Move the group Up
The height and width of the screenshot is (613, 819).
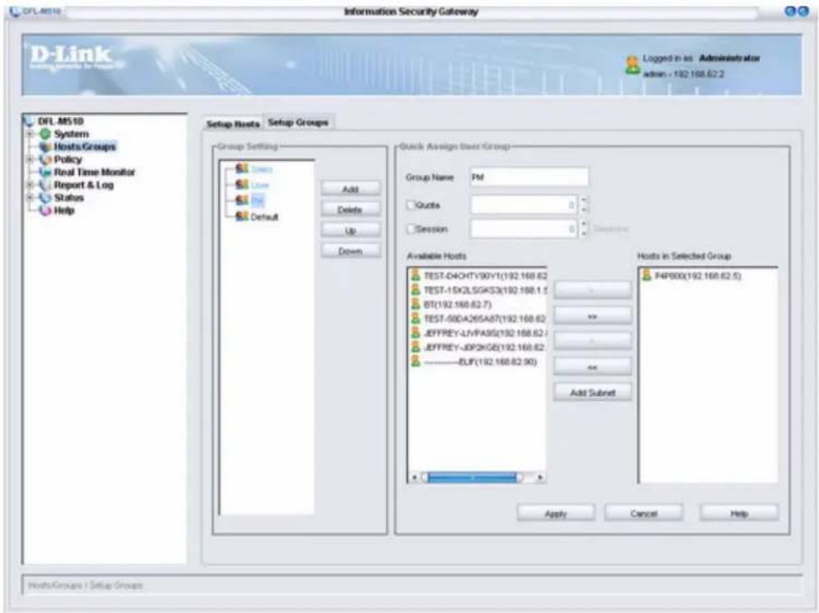click(350, 230)
